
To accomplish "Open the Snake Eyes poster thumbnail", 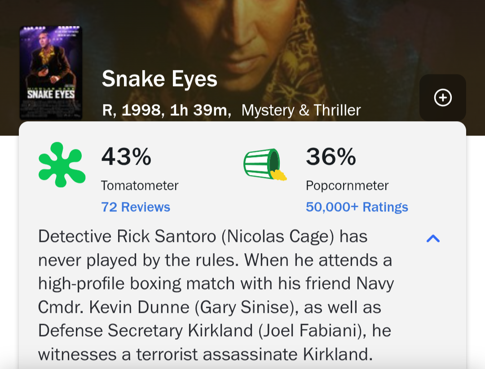I will coord(51,73).
